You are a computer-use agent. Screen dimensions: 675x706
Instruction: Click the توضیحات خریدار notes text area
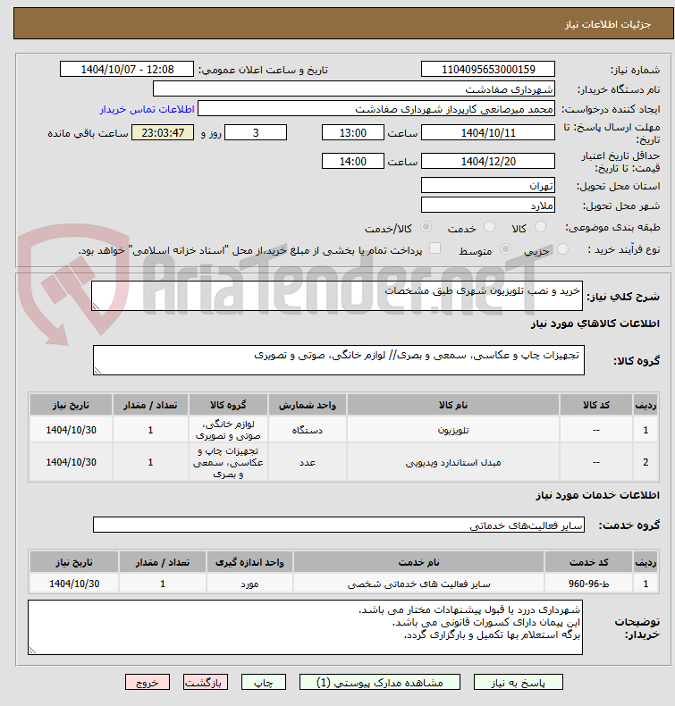305,627
